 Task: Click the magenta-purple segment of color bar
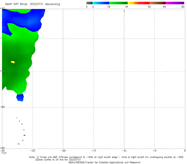[x=175, y=3]
